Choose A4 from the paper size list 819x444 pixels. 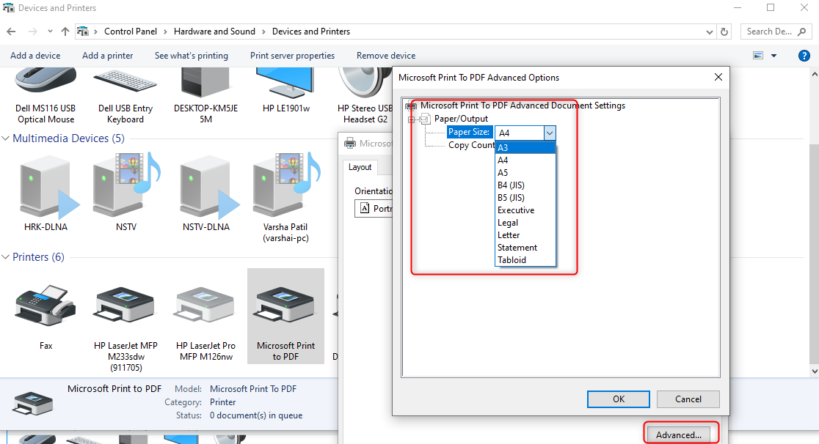click(525, 160)
